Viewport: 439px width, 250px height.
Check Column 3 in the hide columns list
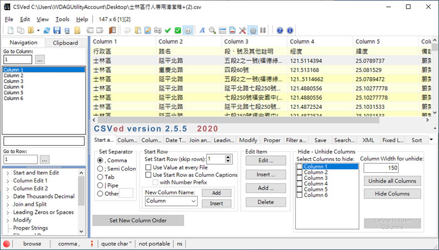299,178
